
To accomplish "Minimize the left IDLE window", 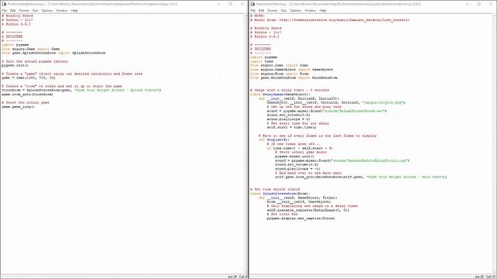I will 219,4.
